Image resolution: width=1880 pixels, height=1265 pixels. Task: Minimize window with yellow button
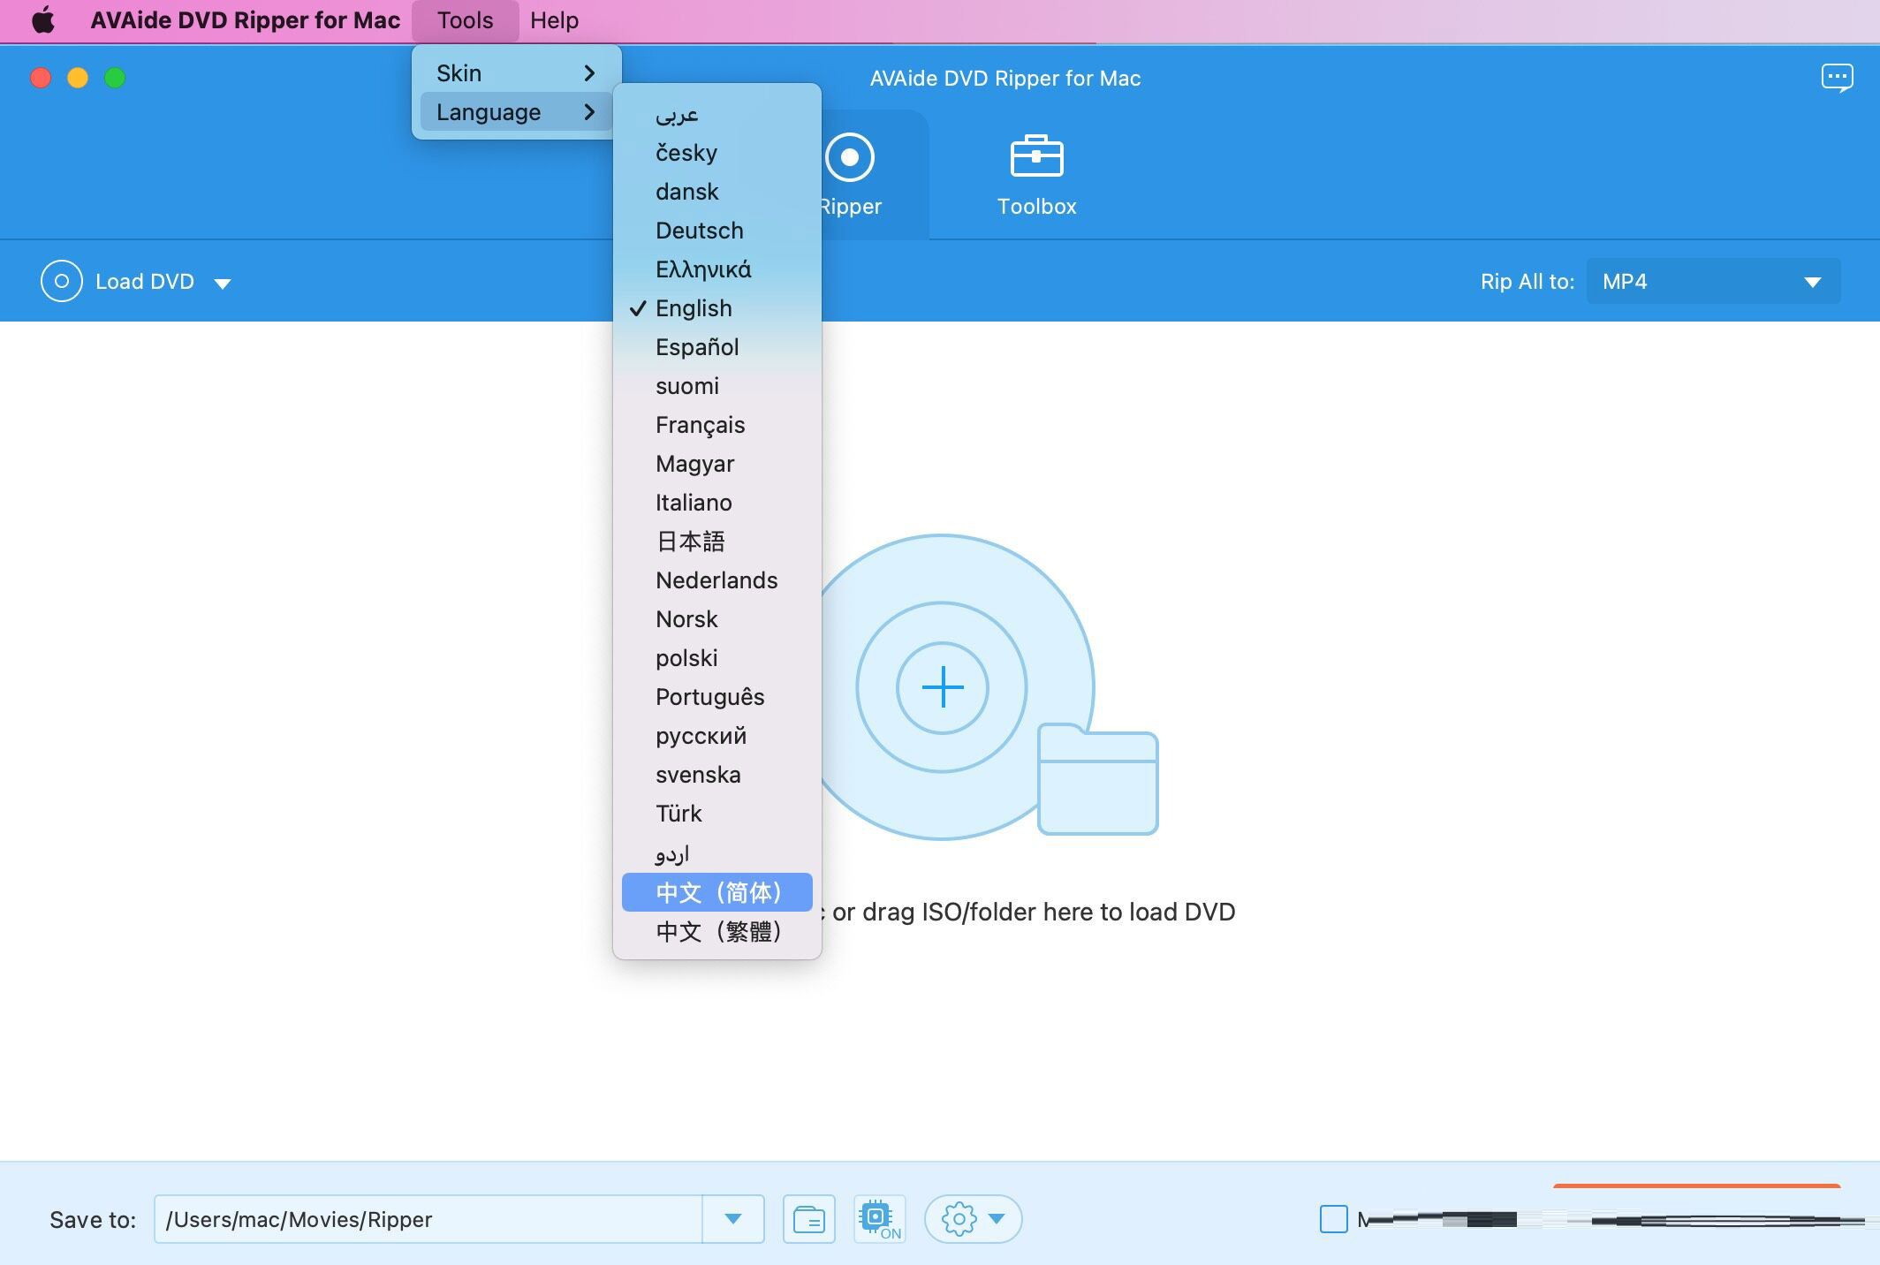click(78, 78)
